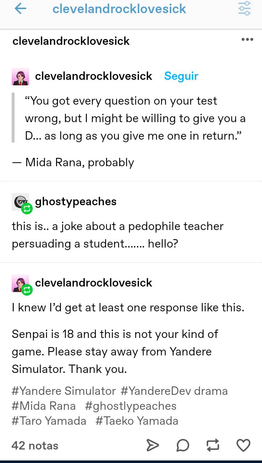Tap the clevelandrocklovesick blog title in the header
Image resolution: width=262 pixels, height=463 pixels.
click(119, 9)
